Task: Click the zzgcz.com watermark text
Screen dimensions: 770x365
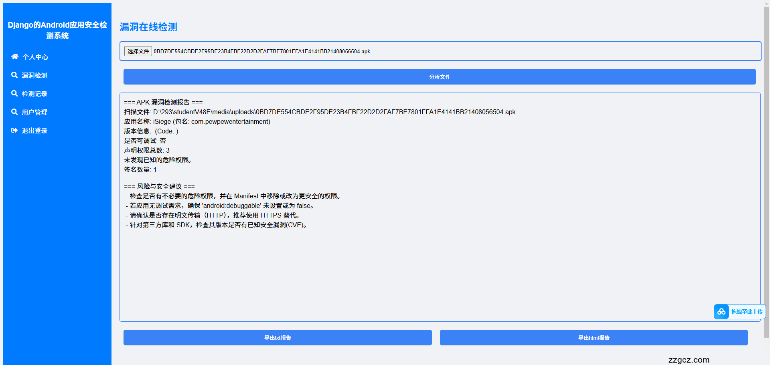Action: (x=689, y=360)
